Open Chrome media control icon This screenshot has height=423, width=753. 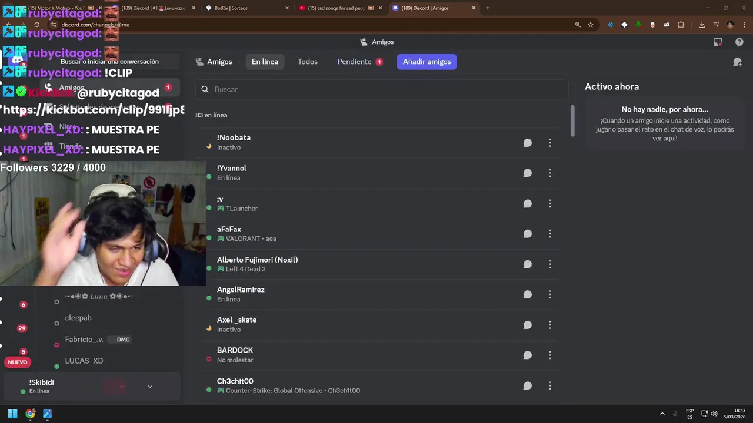tap(716, 25)
